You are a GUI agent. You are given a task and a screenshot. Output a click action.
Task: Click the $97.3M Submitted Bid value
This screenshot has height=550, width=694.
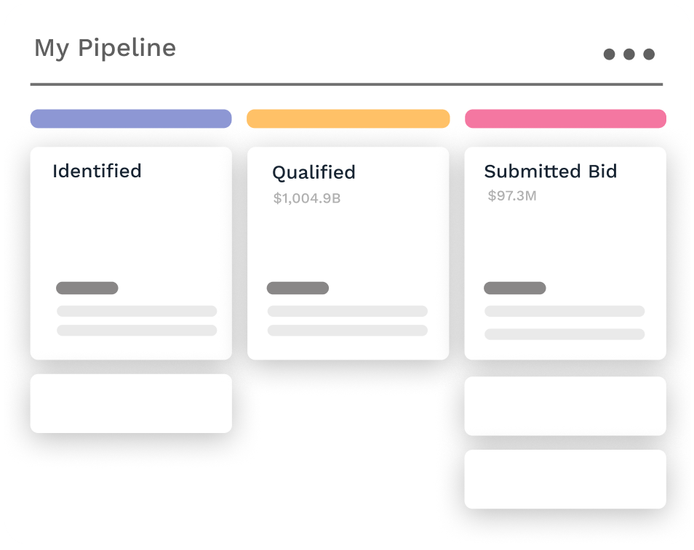(x=511, y=195)
